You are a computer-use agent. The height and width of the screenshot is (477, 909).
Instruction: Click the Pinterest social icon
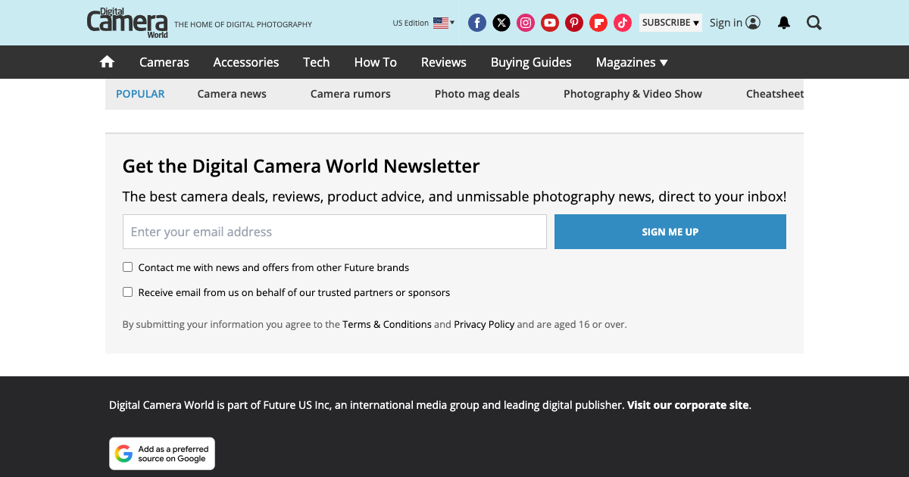(574, 23)
